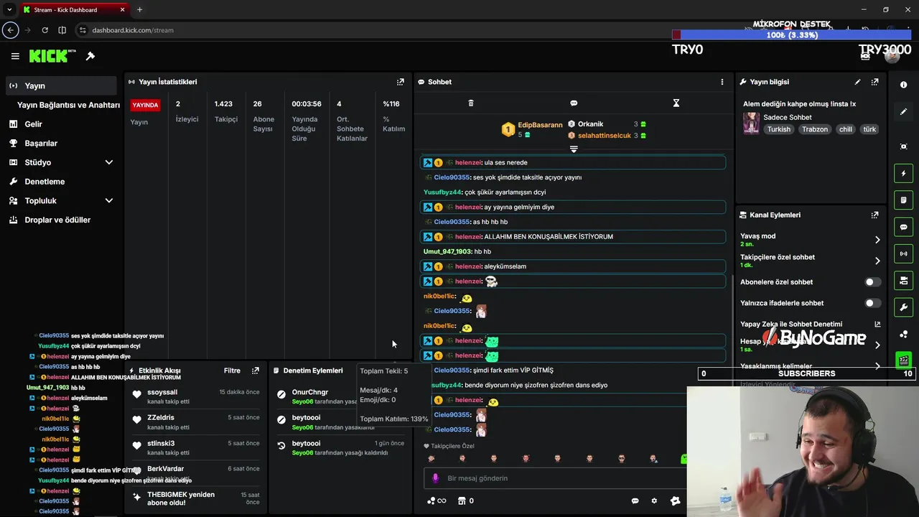
Task: Toggle Yalnızca ifadelerle sohbet switch
Action: pyautogui.click(x=872, y=303)
